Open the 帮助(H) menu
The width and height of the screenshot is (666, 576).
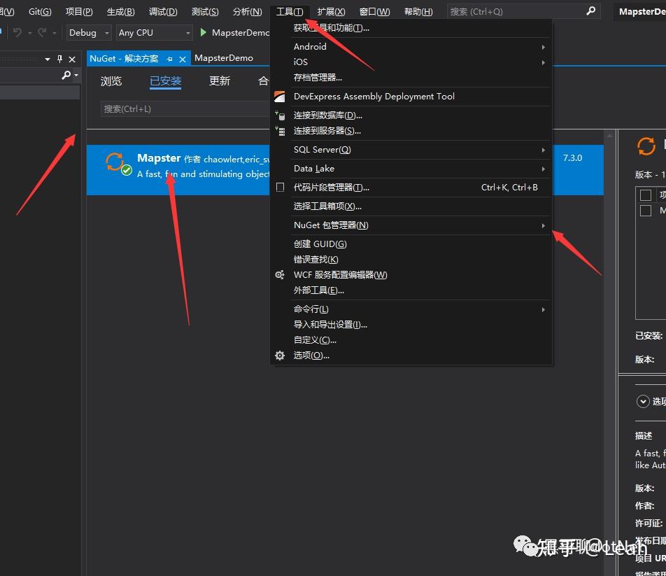(x=419, y=11)
